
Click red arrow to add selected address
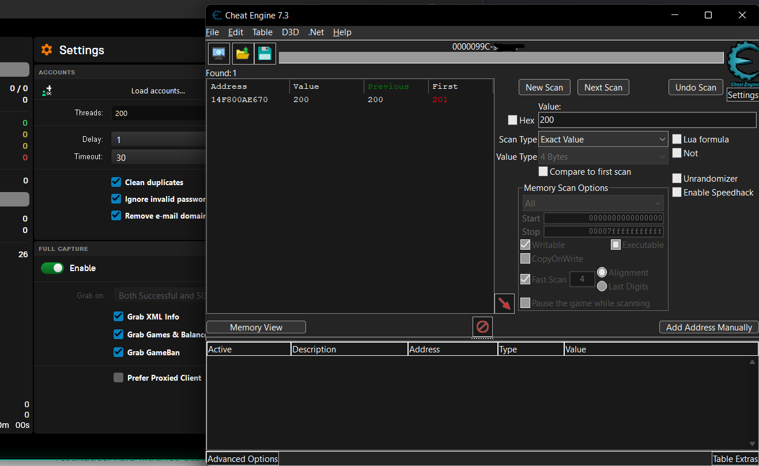click(x=504, y=303)
